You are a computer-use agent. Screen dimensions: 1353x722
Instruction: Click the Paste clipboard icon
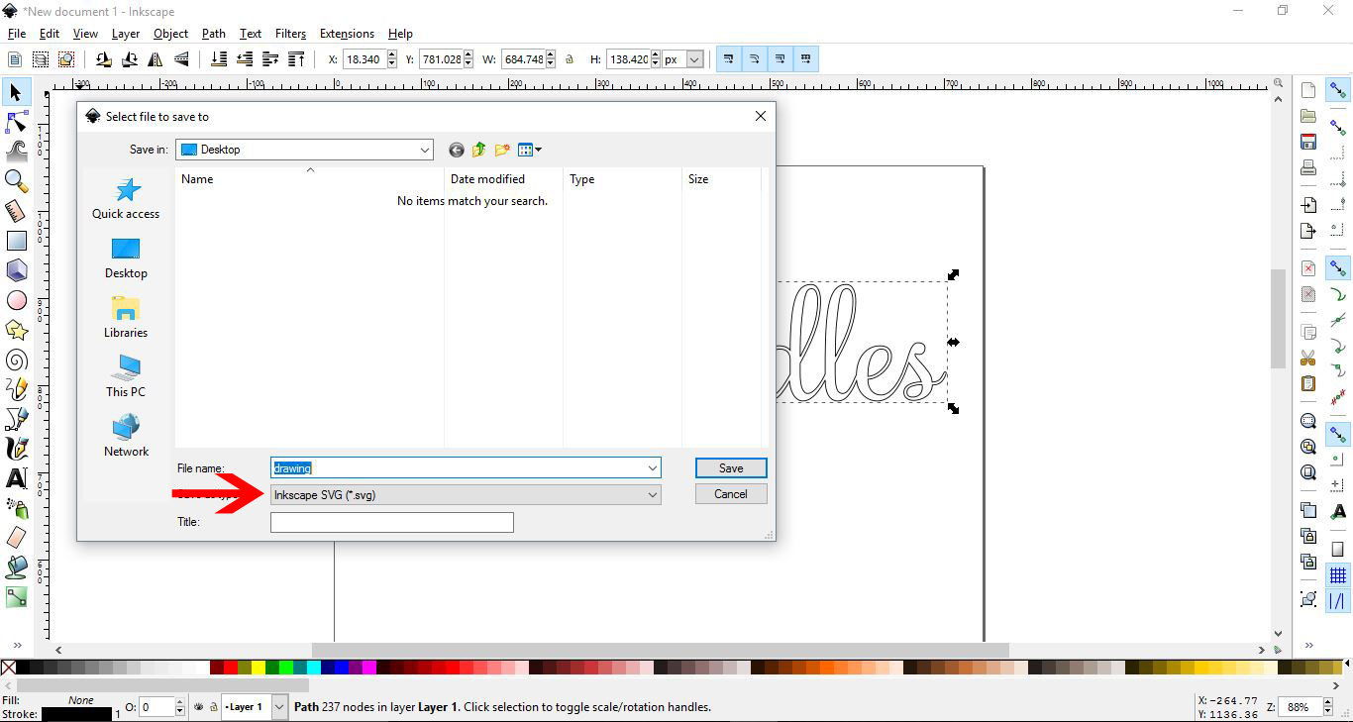click(1308, 383)
